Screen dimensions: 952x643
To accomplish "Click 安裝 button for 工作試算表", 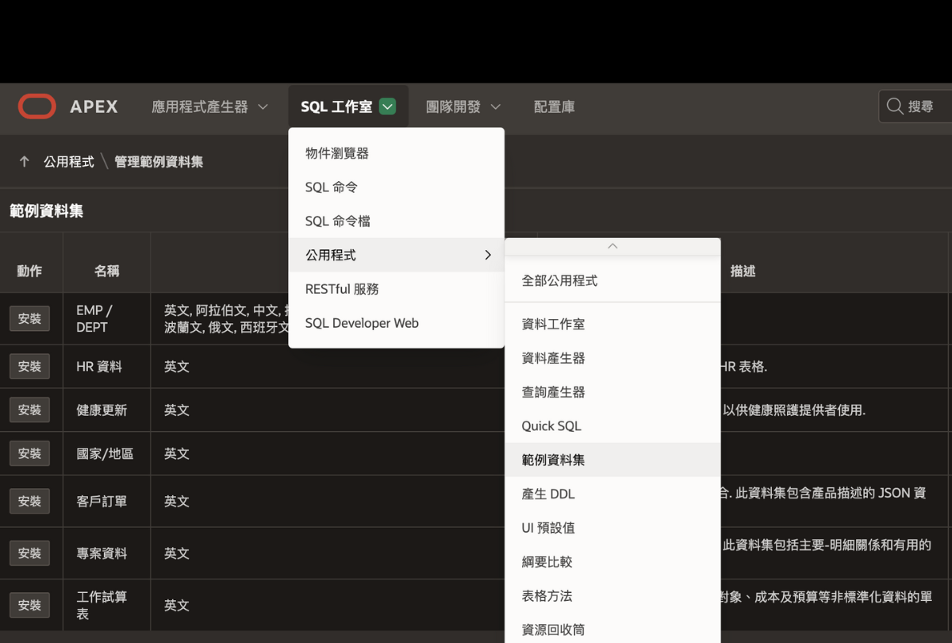I will (x=30, y=605).
